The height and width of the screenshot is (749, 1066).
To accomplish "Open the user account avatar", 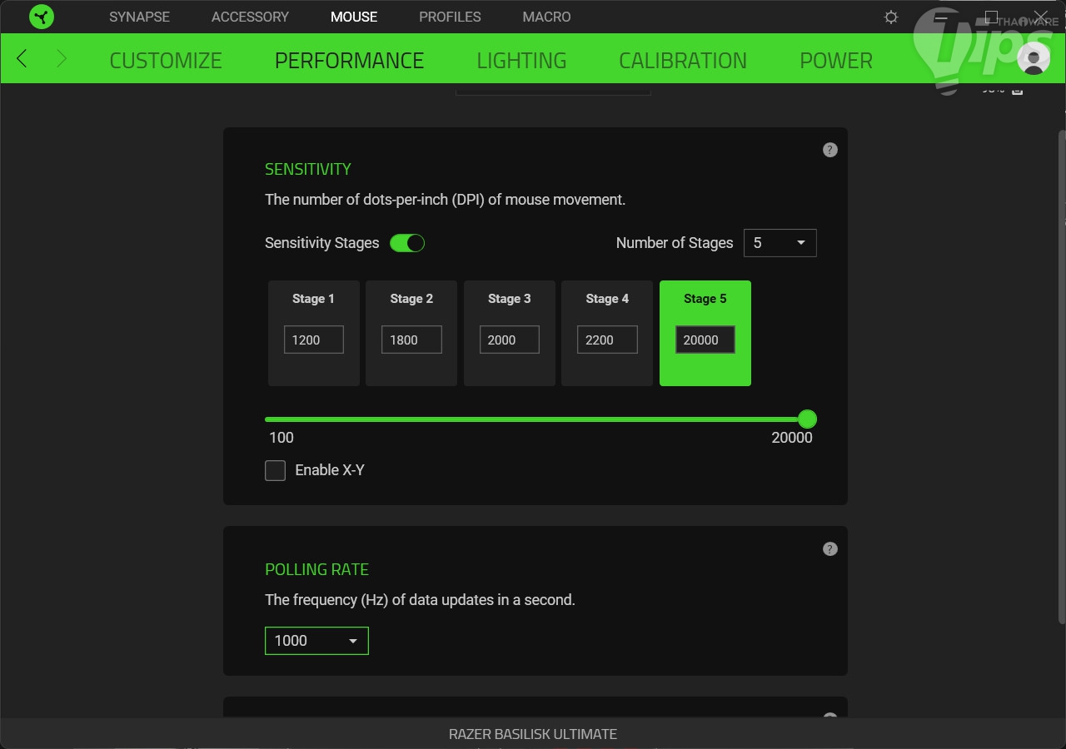I will coord(1034,58).
